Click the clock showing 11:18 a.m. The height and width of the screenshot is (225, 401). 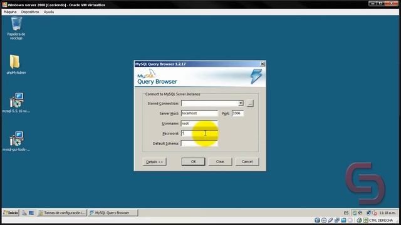point(387,212)
